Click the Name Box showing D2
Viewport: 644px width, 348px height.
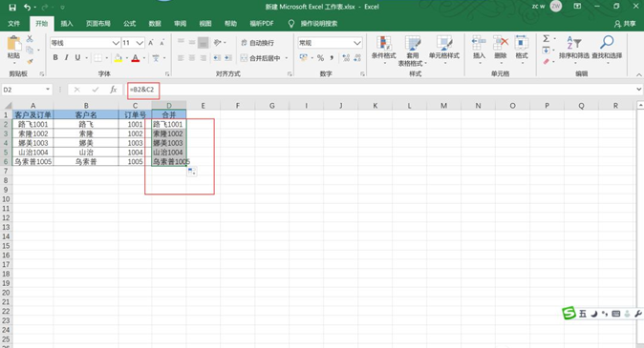click(x=27, y=90)
